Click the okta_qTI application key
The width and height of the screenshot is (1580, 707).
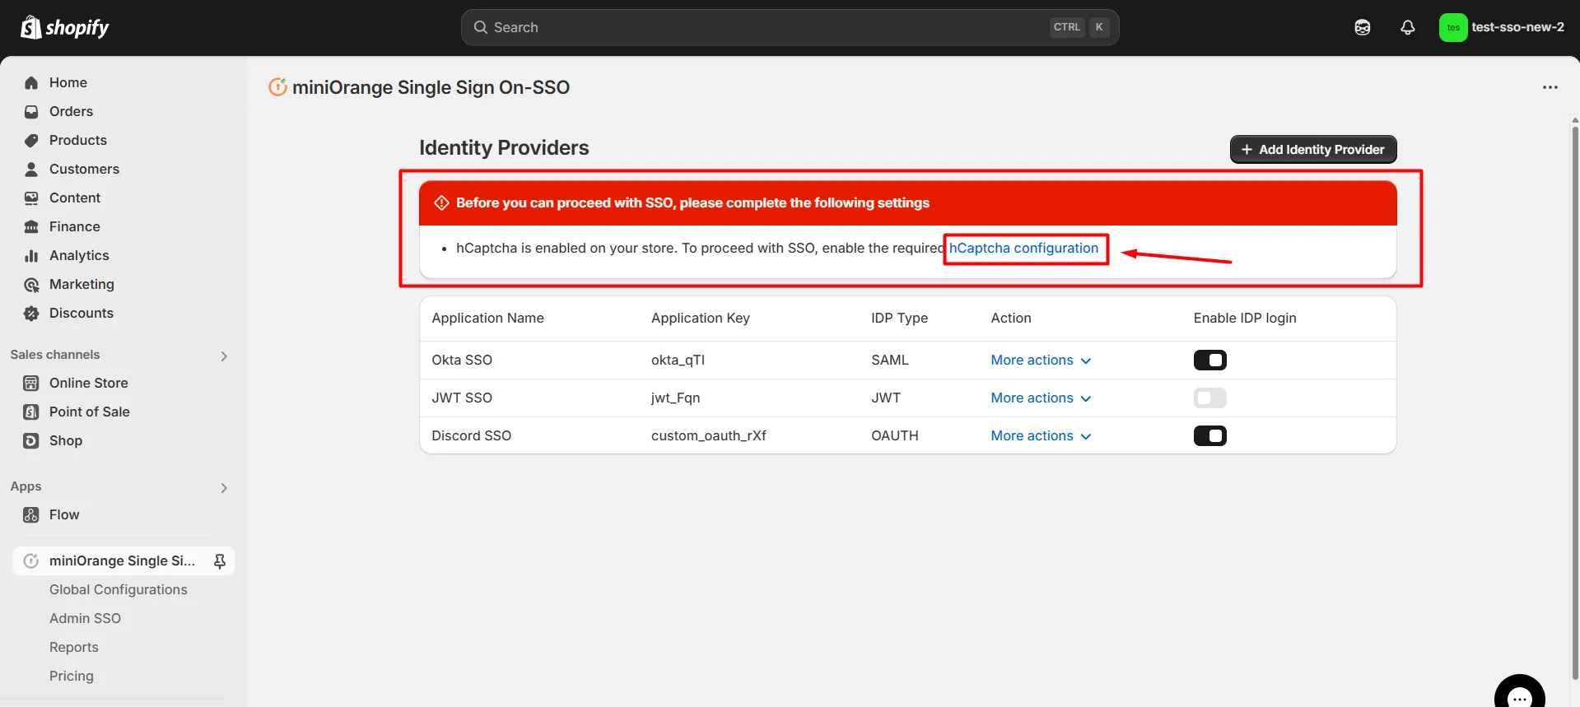[x=678, y=360]
